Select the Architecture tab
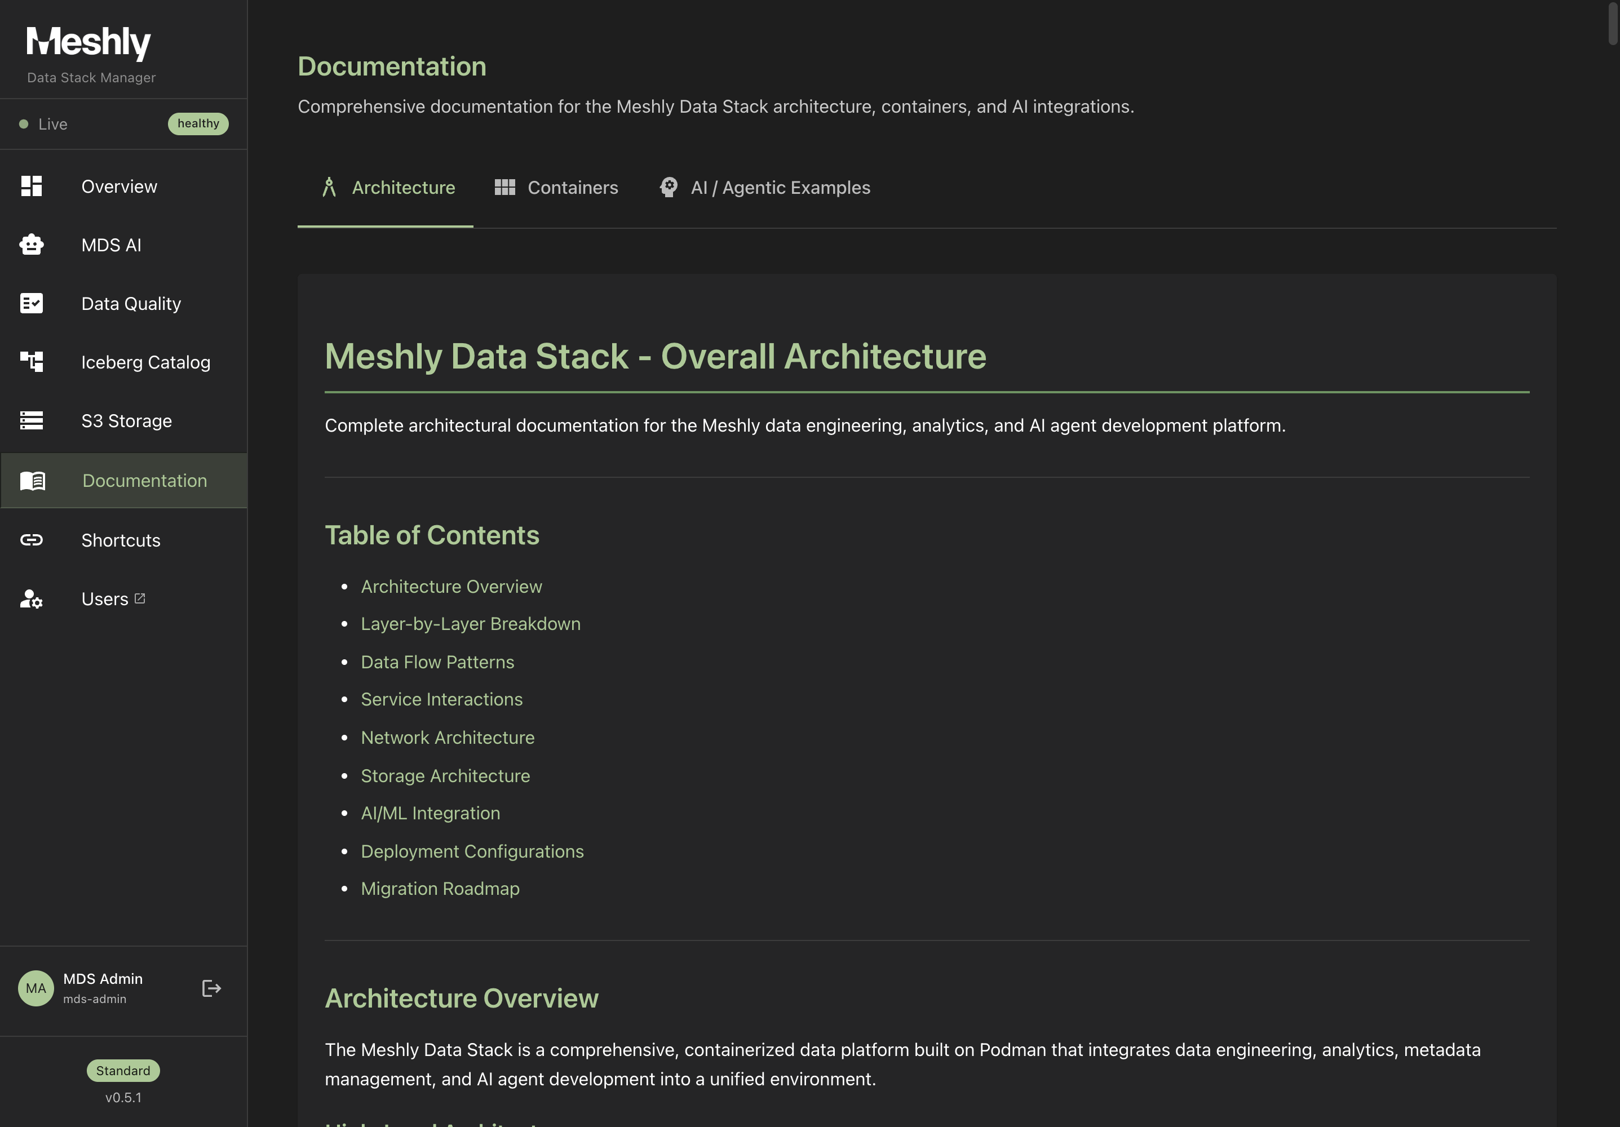 coord(404,188)
